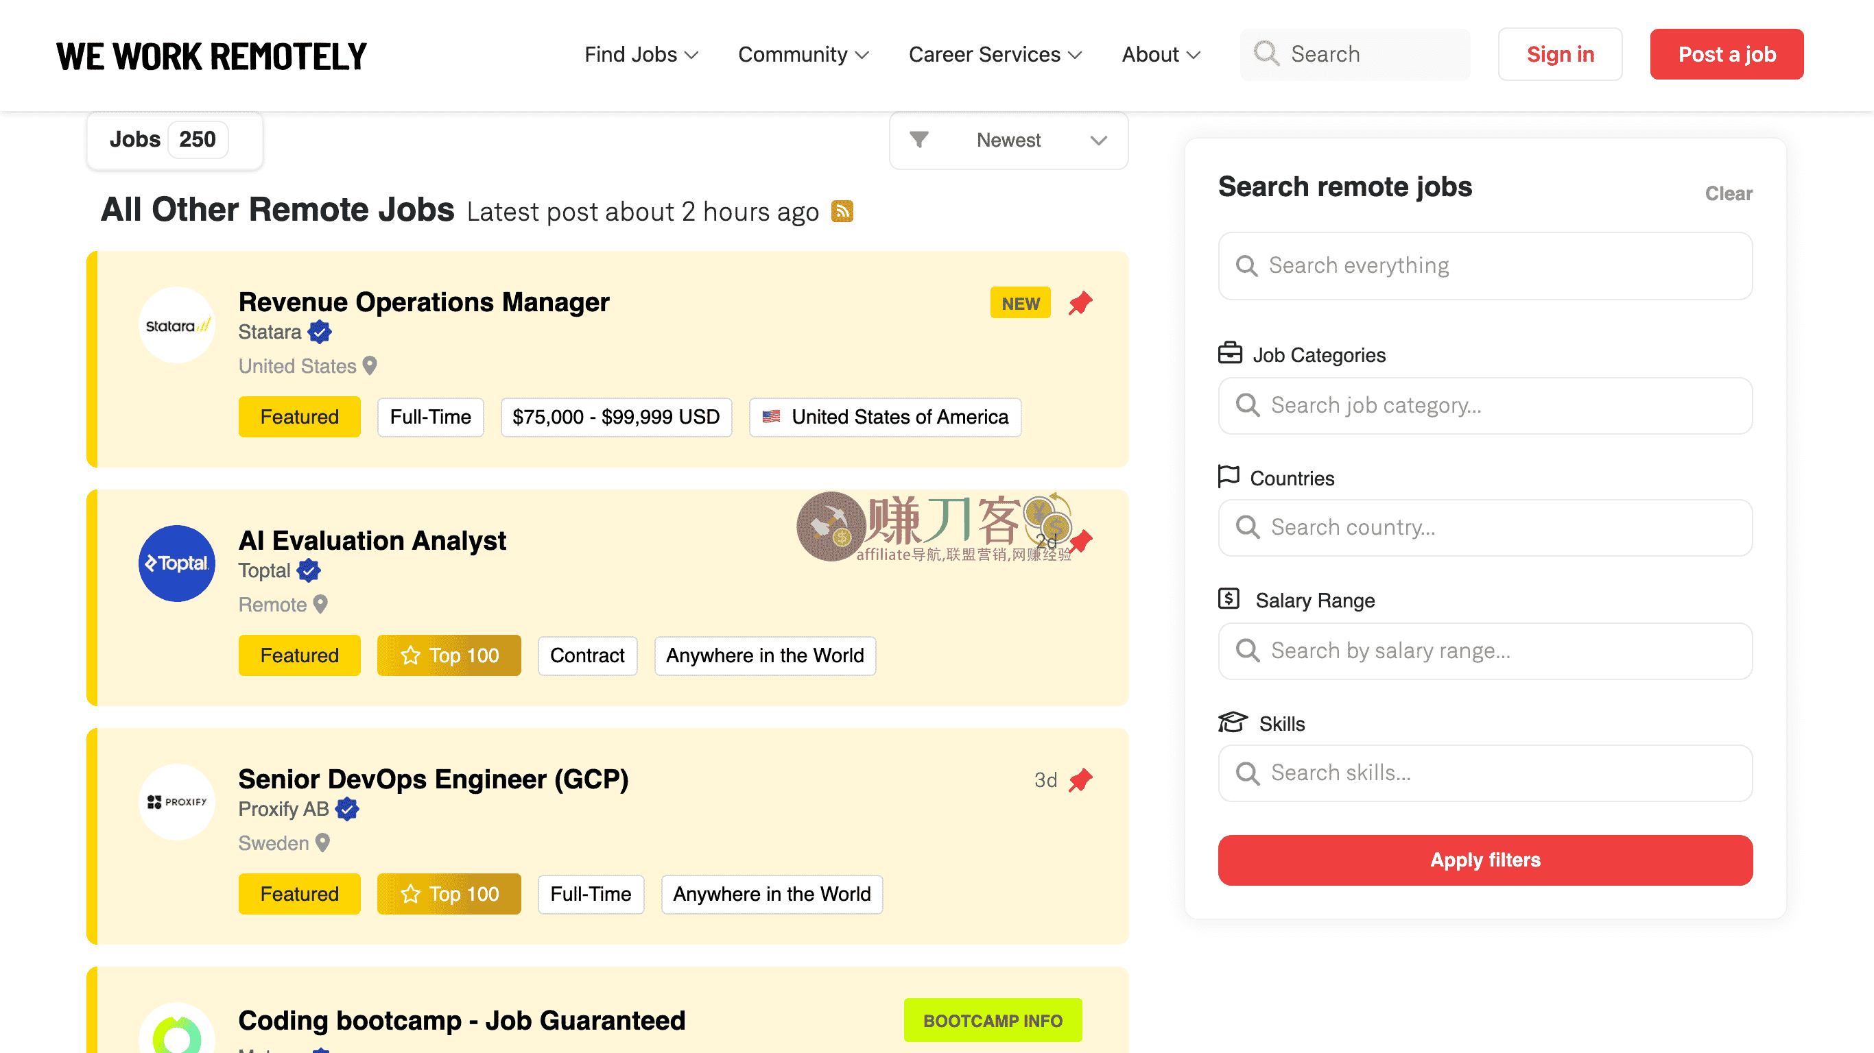This screenshot has width=1874, height=1053.
Task: Click the Jobs 250 tab
Action: [175, 140]
